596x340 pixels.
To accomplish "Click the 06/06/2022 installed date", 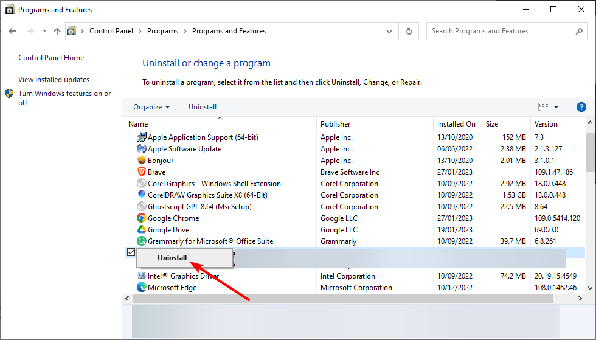I will tap(455, 148).
